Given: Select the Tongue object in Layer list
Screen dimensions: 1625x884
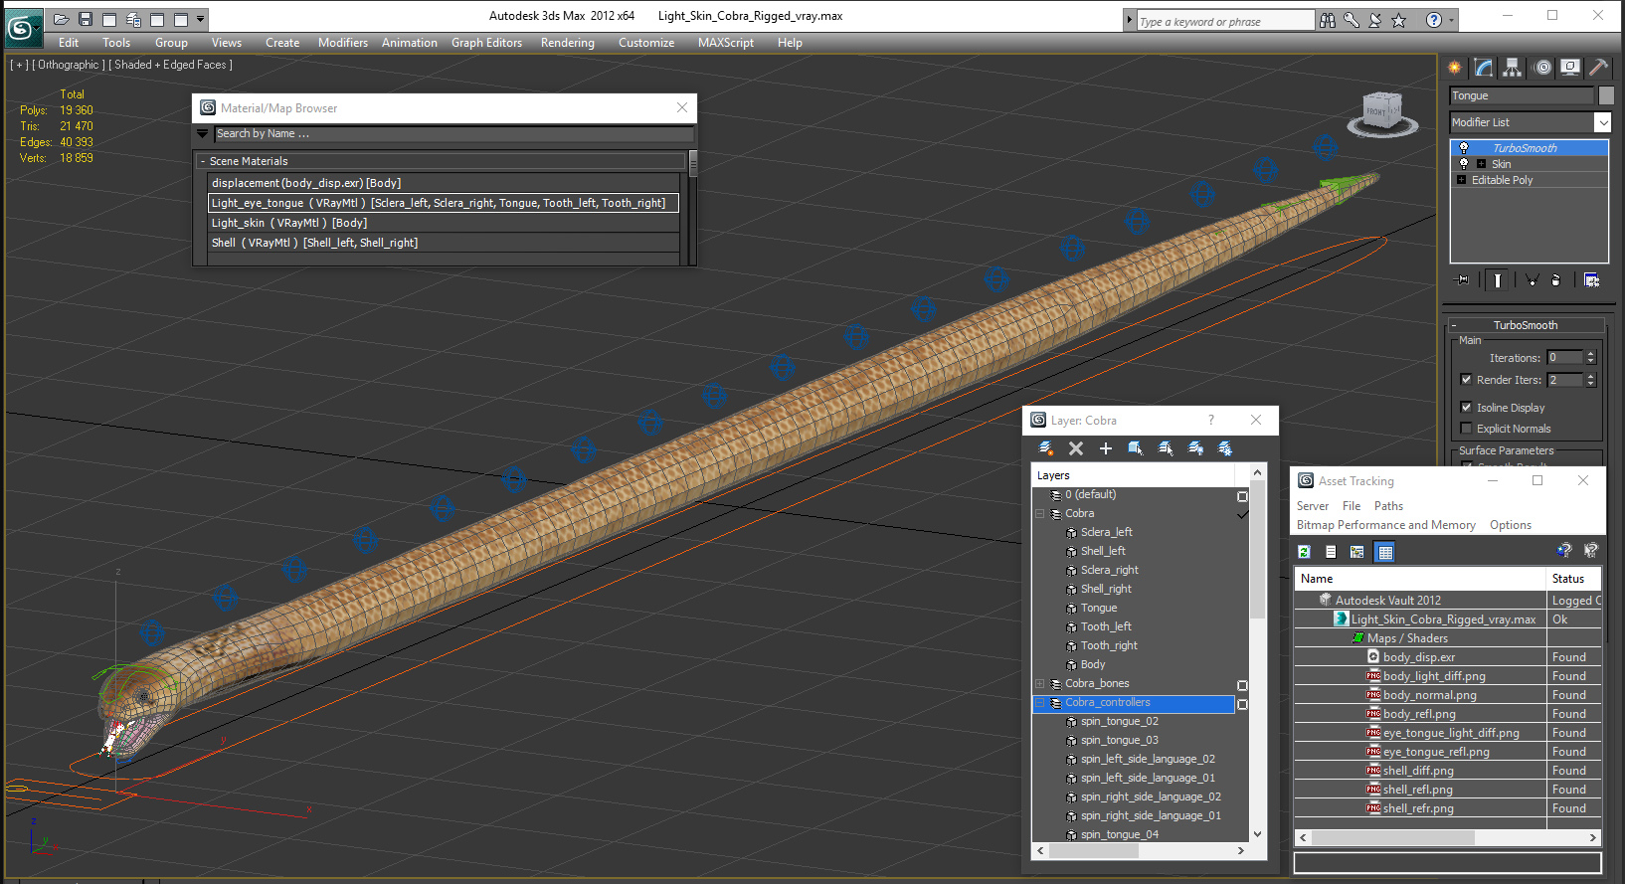Looking at the screenshot, I should [1099, 608].
